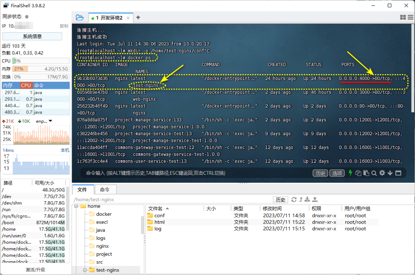
Task: Click the scroll-to-bottom arrow icon
Action: [390, 173]
